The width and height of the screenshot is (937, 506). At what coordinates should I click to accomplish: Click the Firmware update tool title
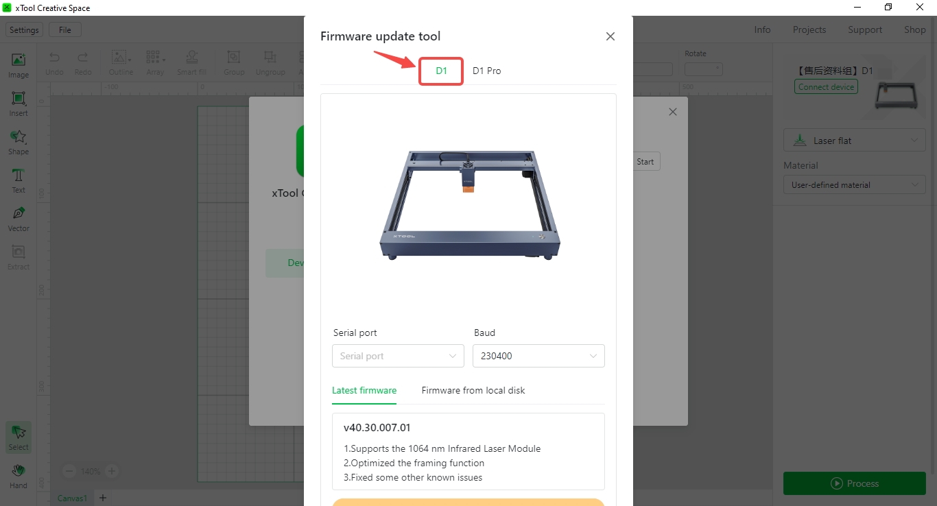(381, 36)
